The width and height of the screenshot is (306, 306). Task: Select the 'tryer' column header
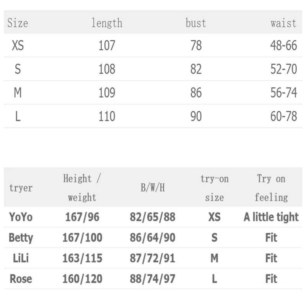coord(21,188)
